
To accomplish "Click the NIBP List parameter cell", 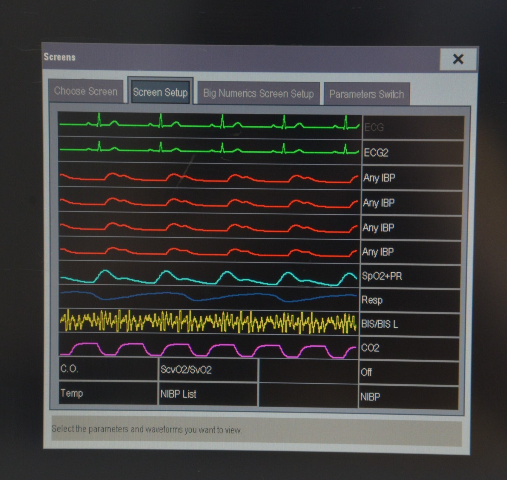I will coord(208,394).
